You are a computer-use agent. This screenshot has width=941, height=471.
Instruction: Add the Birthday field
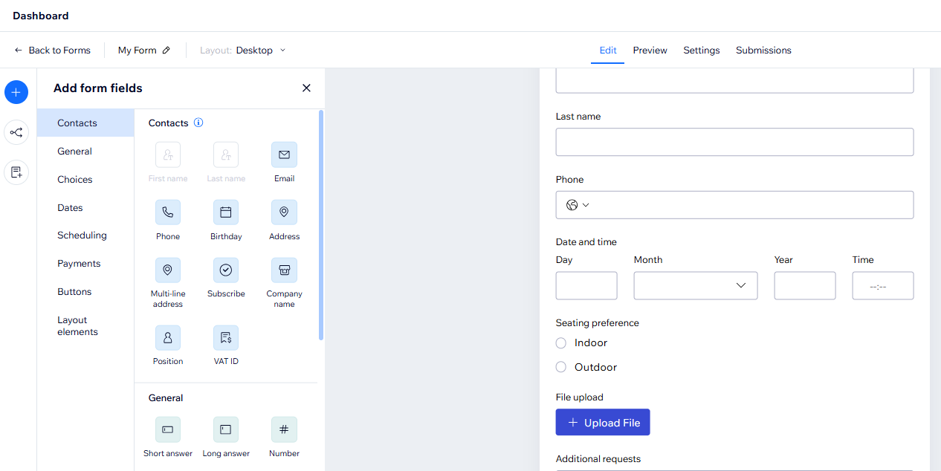tap(226, 212)
